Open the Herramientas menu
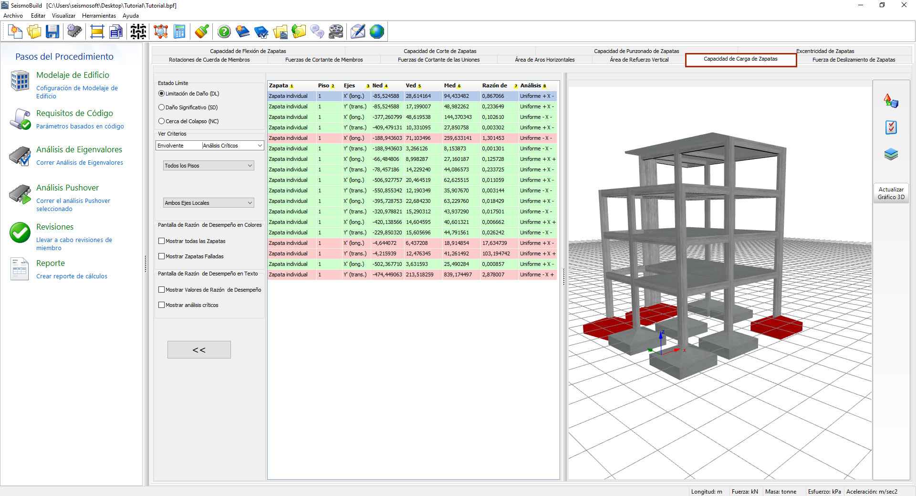This screenshot has width=916, height=496. pos(99,16)
